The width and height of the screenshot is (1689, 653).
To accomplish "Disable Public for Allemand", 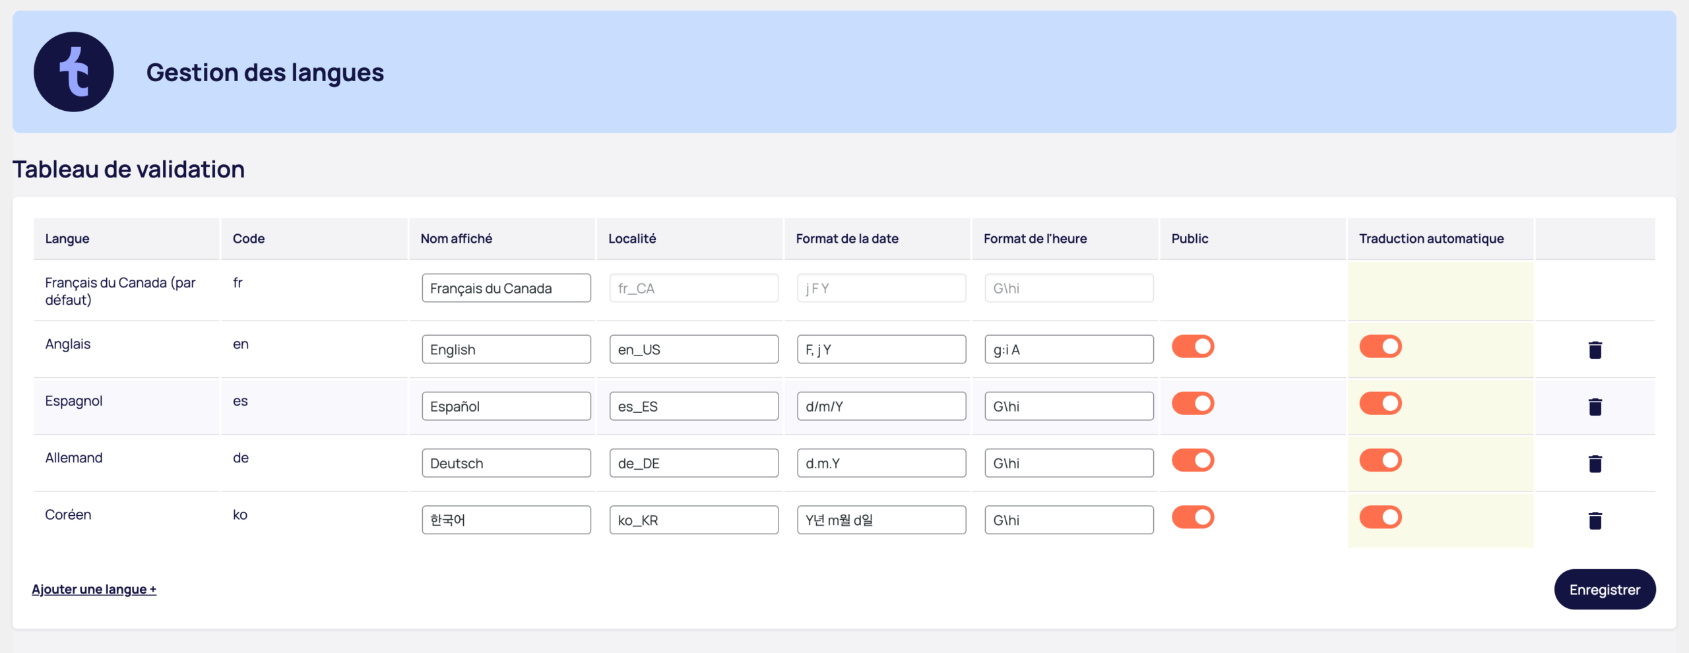I will click(x=1192, y=460).
